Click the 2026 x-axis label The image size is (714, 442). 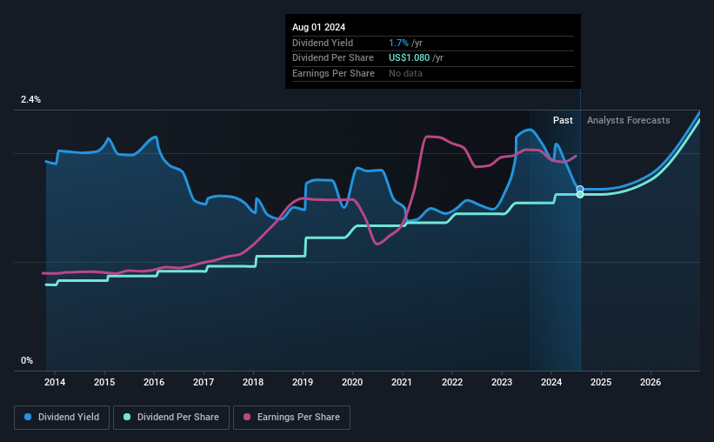(x=651, y=382)
